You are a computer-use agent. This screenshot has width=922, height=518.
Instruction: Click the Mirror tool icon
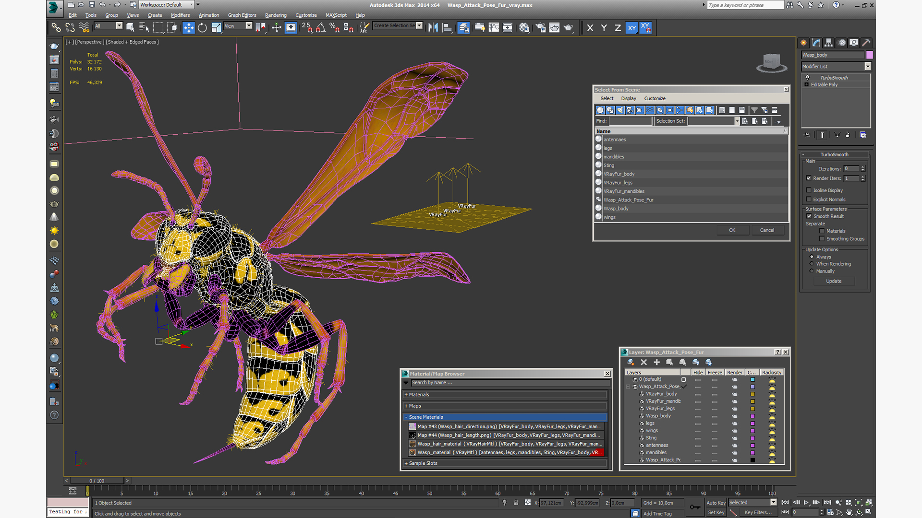point(433,28)
